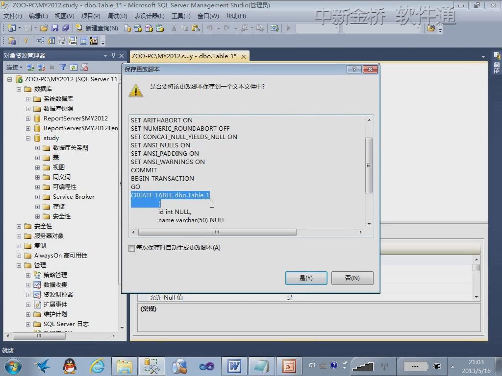Open a new DMX query from toolbar

tap(149, 28)
